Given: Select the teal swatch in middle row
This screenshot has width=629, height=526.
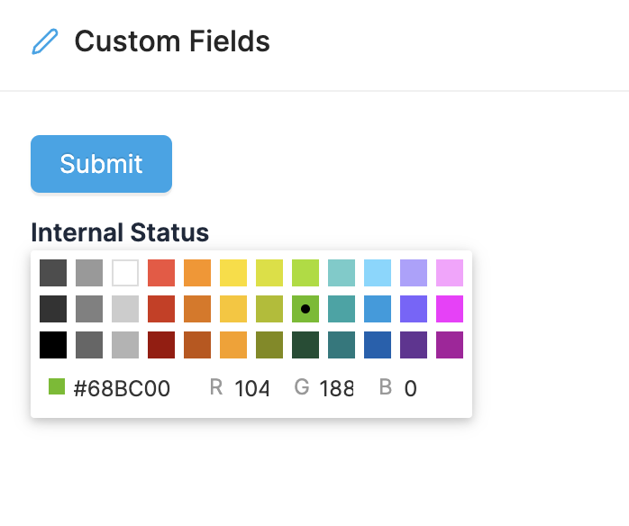Looking at the screenshot, I should click(342, 309).
